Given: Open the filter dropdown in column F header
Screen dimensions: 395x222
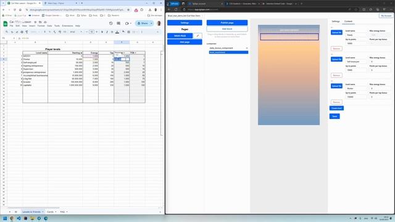Looking at the screenshot, I should [x=124, y=52].
